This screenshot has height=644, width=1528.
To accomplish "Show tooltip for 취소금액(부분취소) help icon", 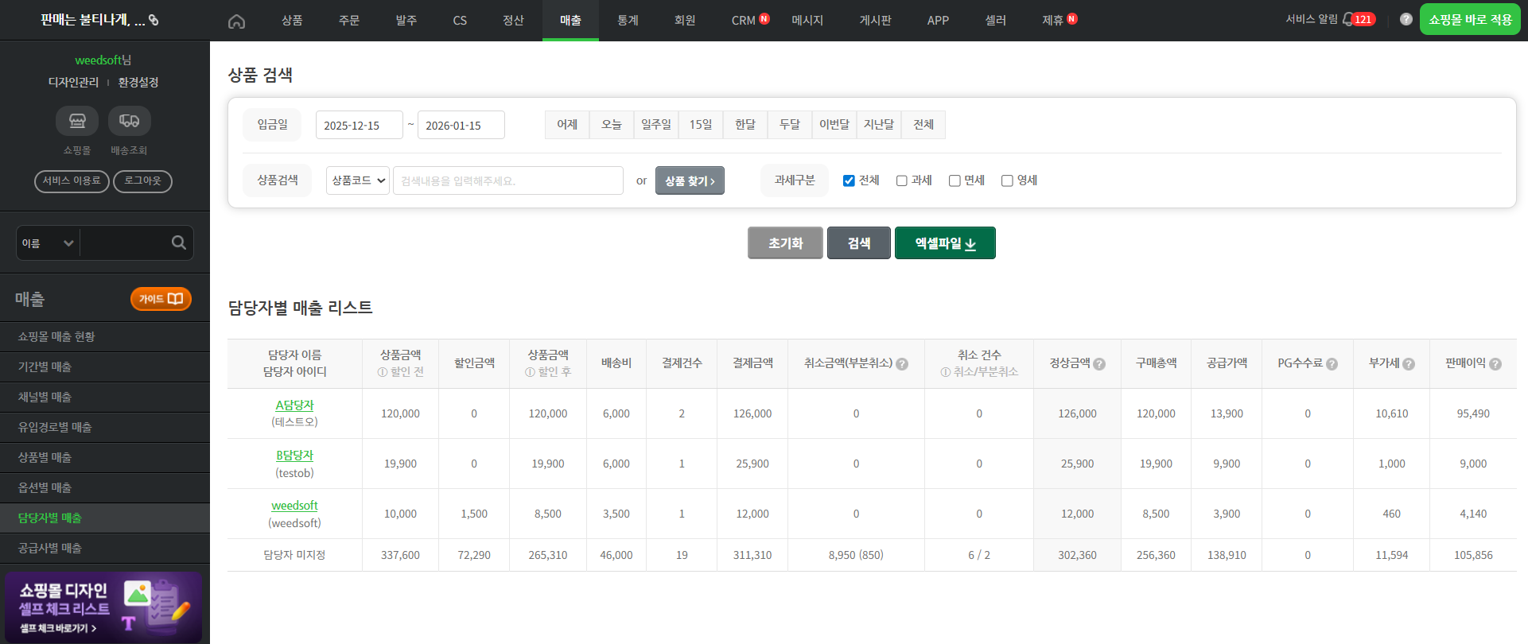I will click(x=902, y=364).
